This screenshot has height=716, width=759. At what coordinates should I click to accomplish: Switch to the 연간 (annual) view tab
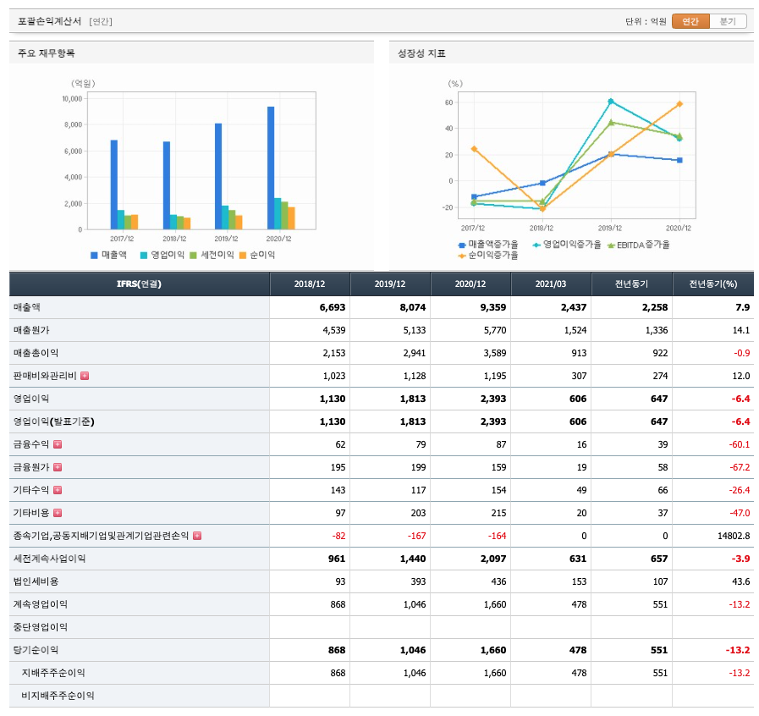pos(690,21)
